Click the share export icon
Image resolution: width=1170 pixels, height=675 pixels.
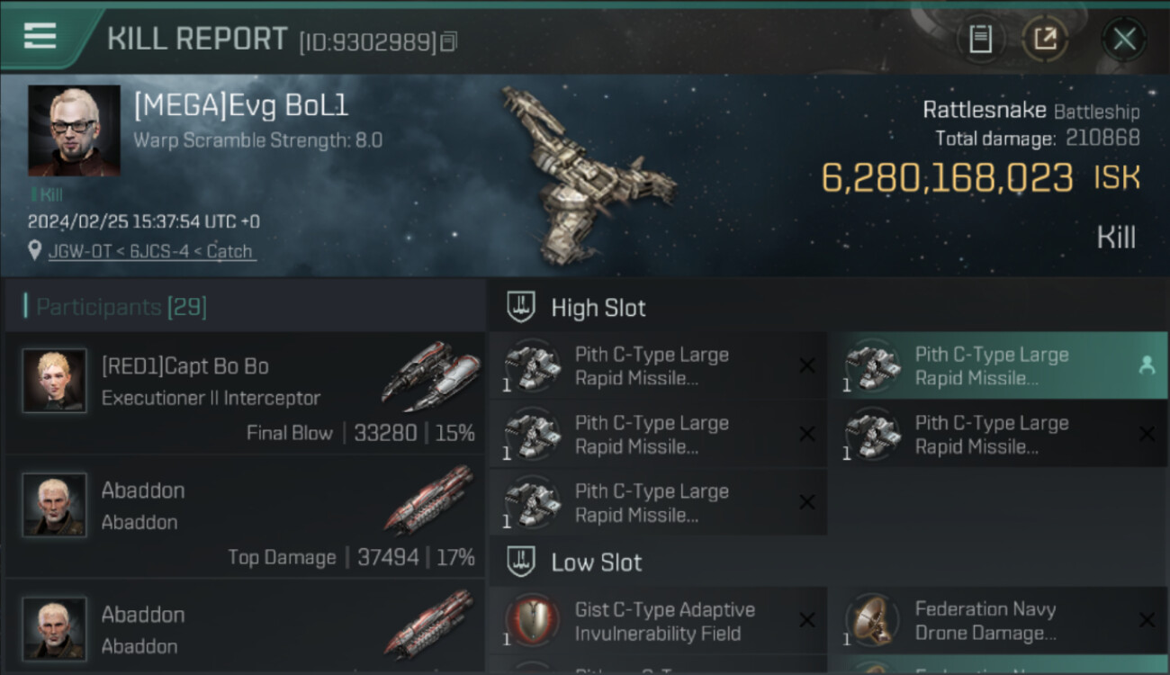tap(1045, 40)
